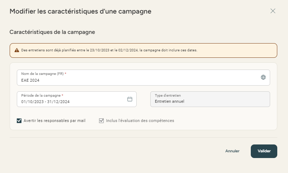Click the date range "01/10/2023 - 31/12/2024"
Image resolution: width=288 pixels, height=173 pixels.
(x=45, y=102)
